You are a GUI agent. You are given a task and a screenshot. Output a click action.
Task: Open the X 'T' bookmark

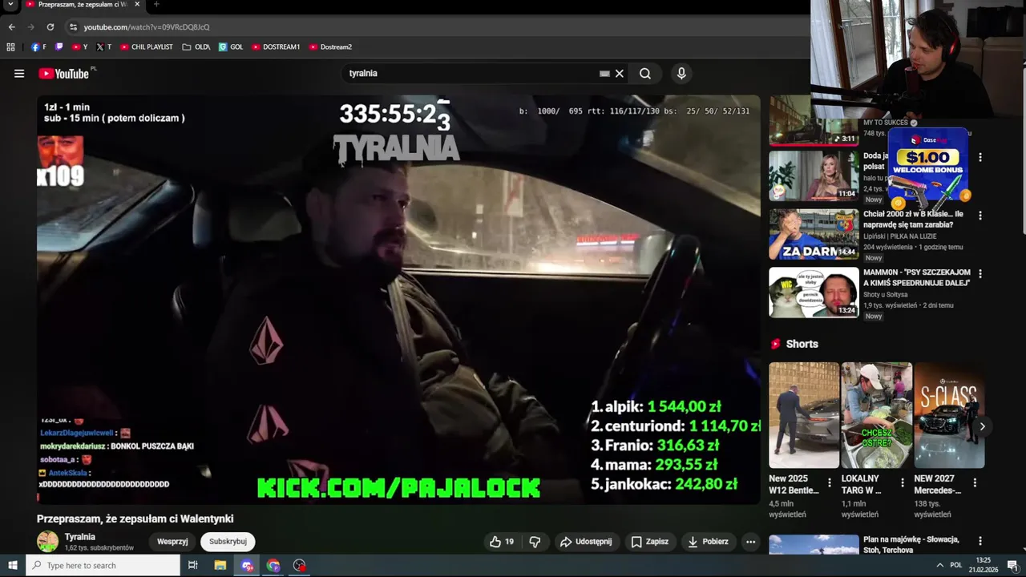(x=103, y=47)
